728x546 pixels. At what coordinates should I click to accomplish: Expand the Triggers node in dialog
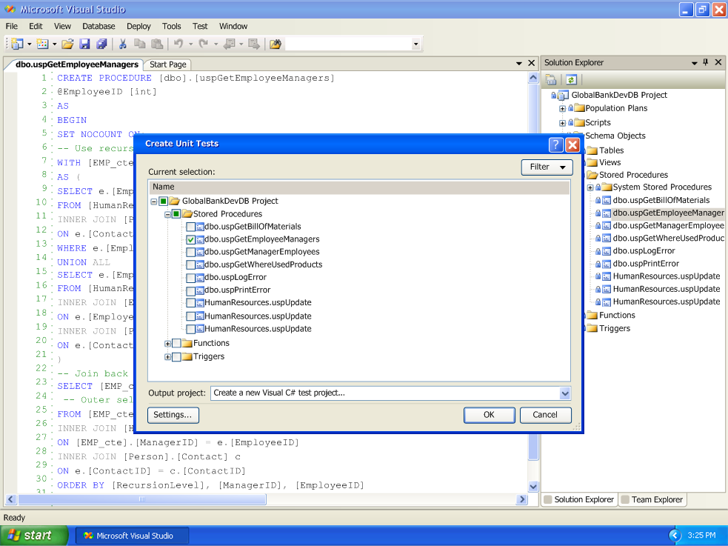tap(167, 357)
